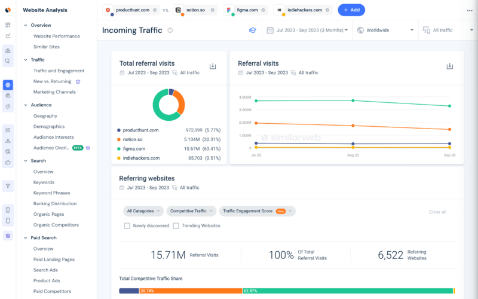Collapse the Audience section in sidebar
The height and width of the screenshot is (299, 478).
pyautogui.click(x=26, y=105)
